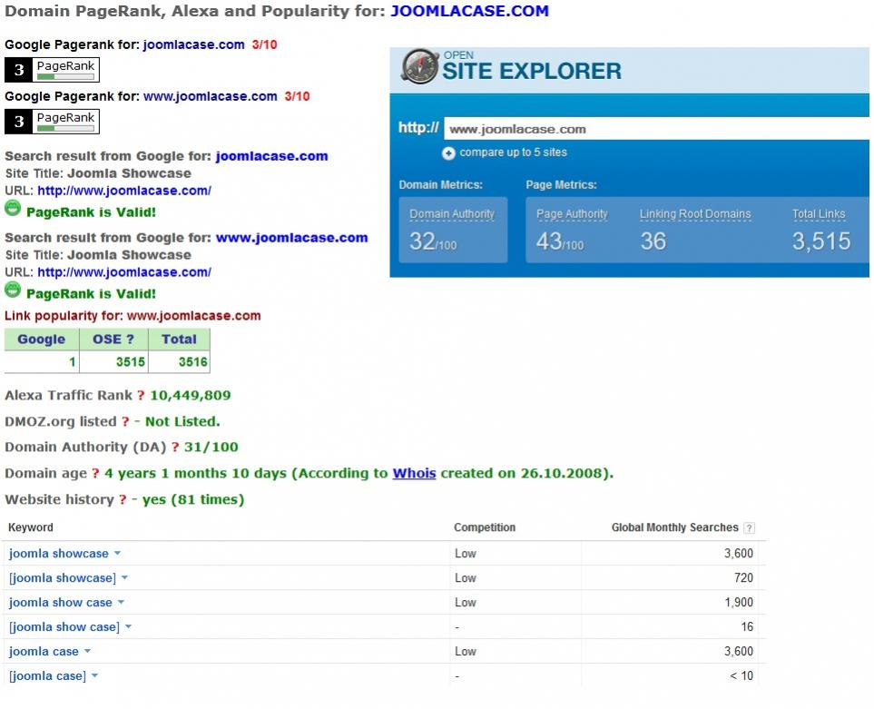Click joomlacase.com in first Google search result heading
Screen dimensions: 874x709
coord(271,156)
